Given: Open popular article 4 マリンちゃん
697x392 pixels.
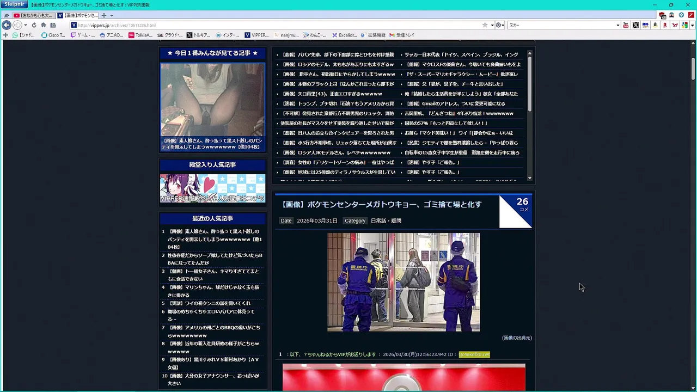Looking at the screenshot, I should point(215,291).
